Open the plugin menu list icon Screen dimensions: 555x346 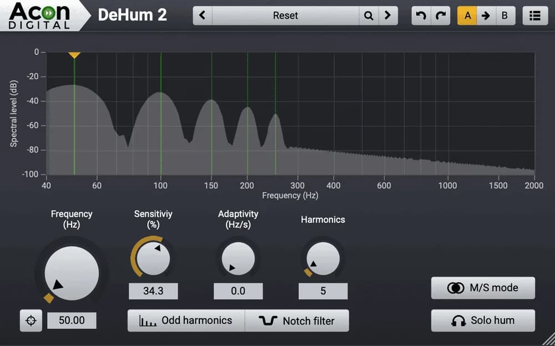point(535,16)
